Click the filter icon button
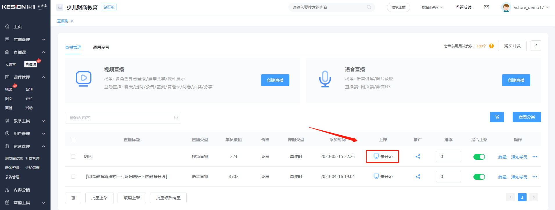The width and height of the screenshot is (555, 210). 497,117
